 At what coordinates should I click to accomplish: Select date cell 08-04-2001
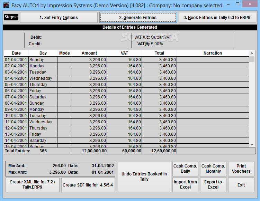pos(16,103)
